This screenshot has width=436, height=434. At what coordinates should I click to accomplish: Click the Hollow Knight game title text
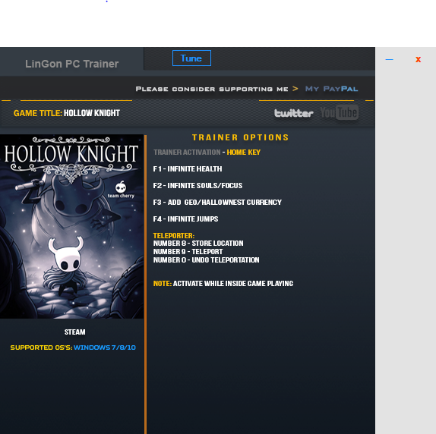click(x=92, y=113)
